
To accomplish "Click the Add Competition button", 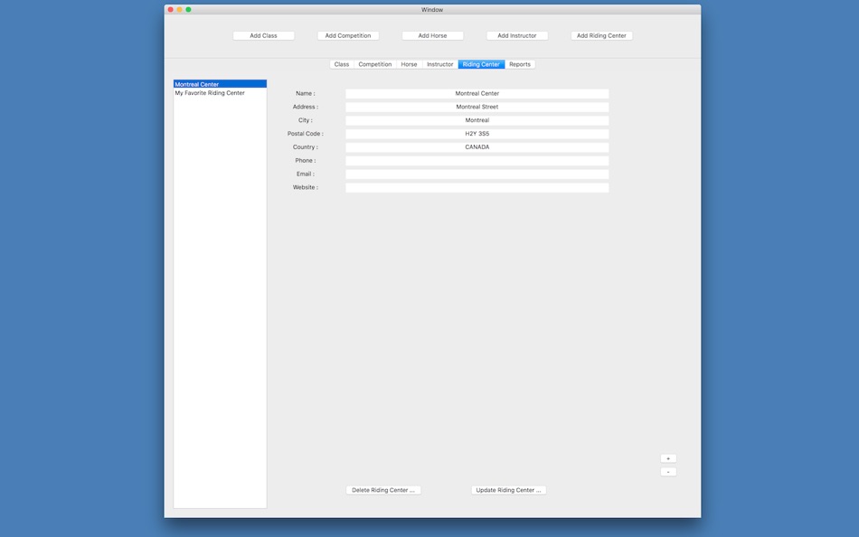I will click(348, 35).
